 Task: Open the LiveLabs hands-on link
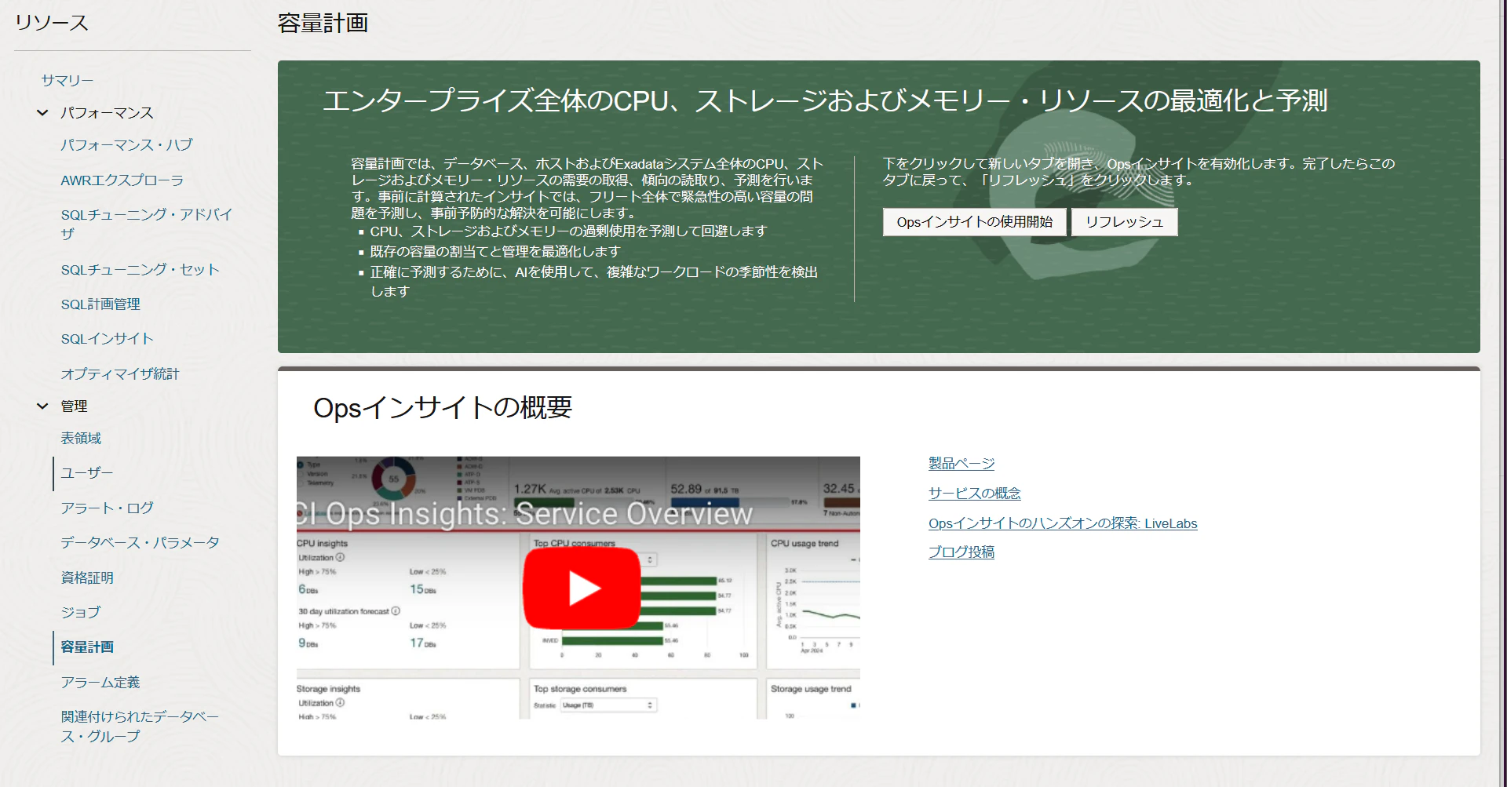pyautogui.click(x=1063, y=523)
